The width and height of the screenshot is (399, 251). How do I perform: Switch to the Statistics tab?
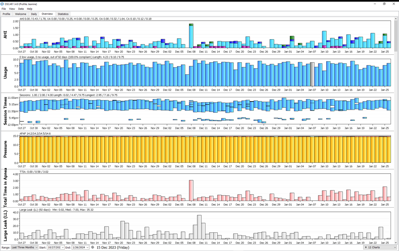(x=63, y=14)
